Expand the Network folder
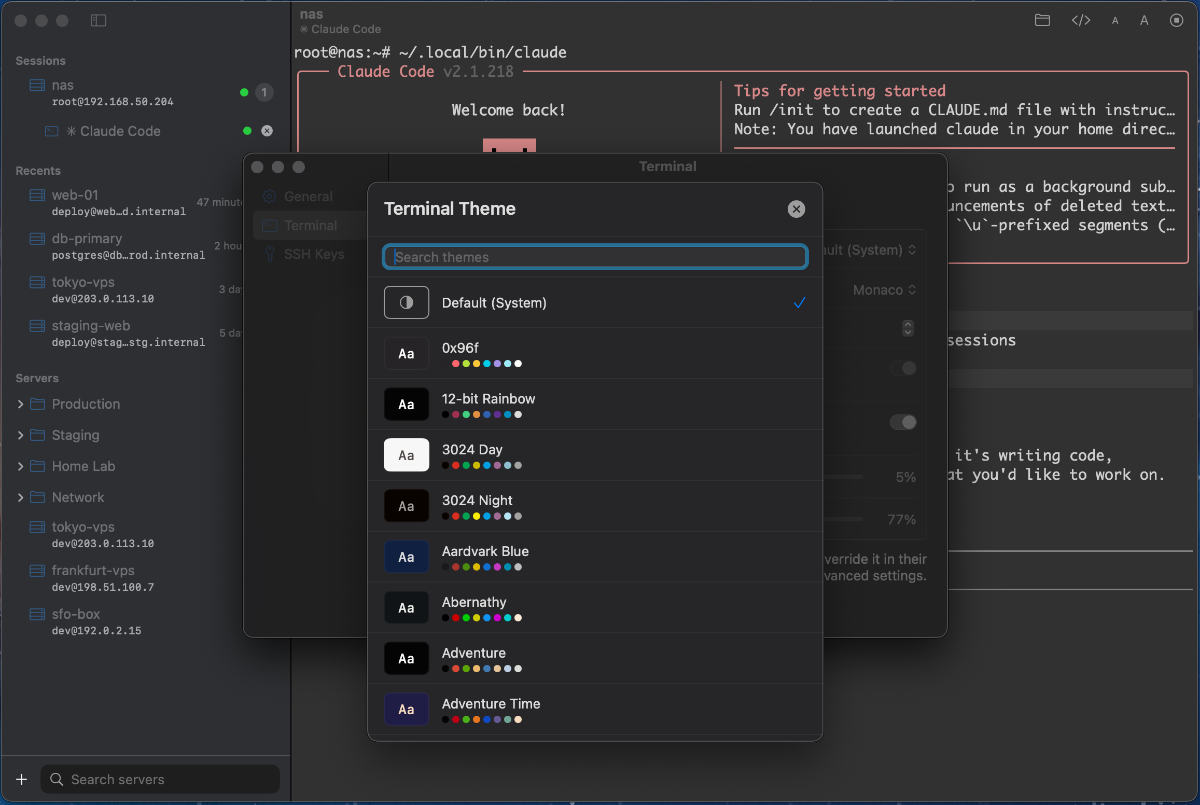The width and height of the screenshot is (1200, 805). click(21, 497)
